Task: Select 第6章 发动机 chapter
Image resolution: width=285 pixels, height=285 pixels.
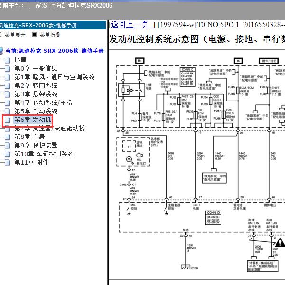Action: tap(33, 120)
